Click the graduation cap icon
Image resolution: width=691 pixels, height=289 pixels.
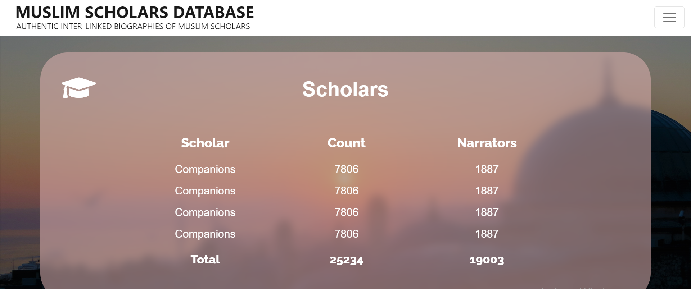click(x=79, y=87)
